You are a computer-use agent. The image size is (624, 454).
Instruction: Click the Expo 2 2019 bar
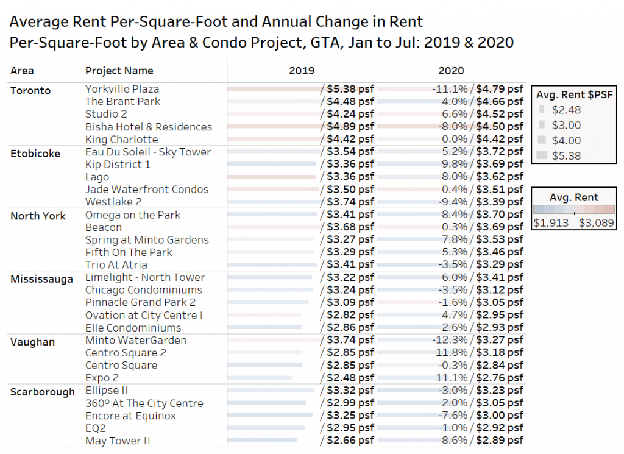pyautogui.click(x=260, y=378)
